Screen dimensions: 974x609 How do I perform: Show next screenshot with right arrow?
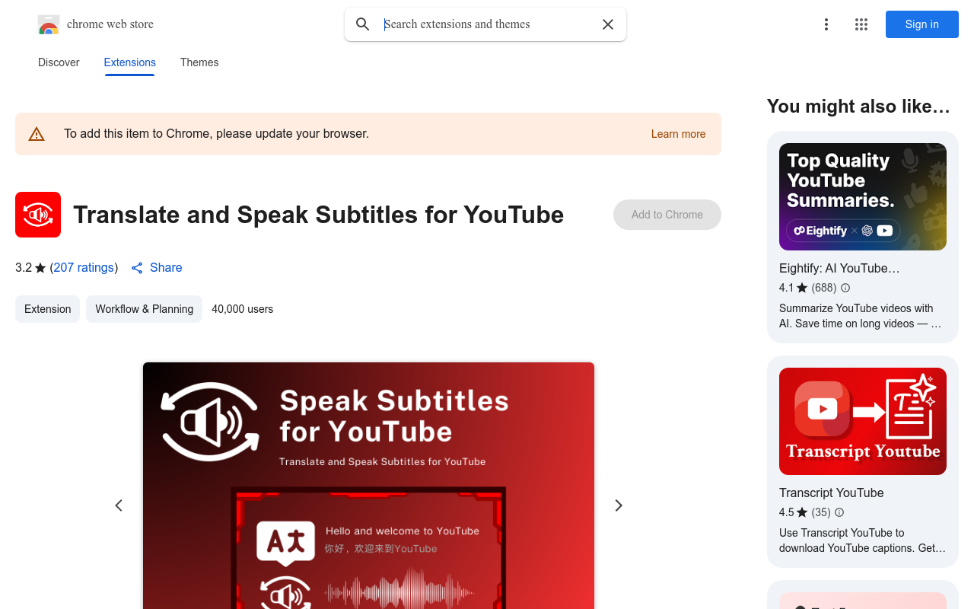pyautogui.click(x=619, y=505)
